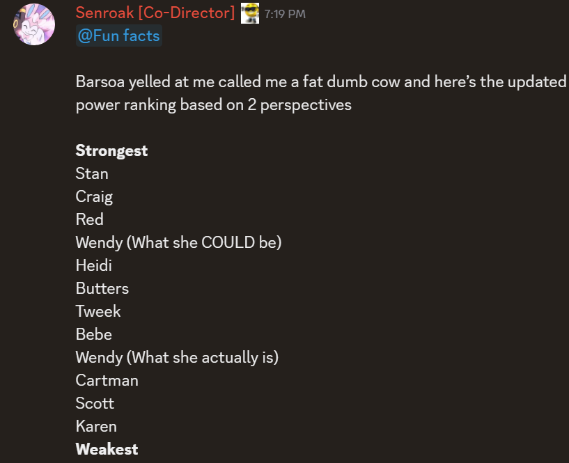Click the @Fun facts role mention
The image size is (569, 463).
coord(118,36)
